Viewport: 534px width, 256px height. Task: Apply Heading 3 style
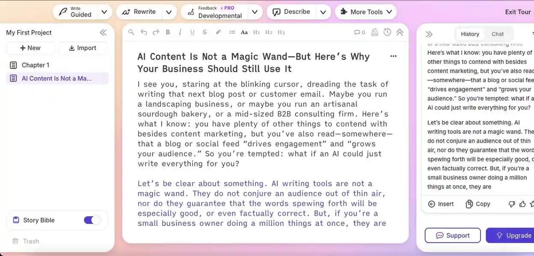point(281,32)
